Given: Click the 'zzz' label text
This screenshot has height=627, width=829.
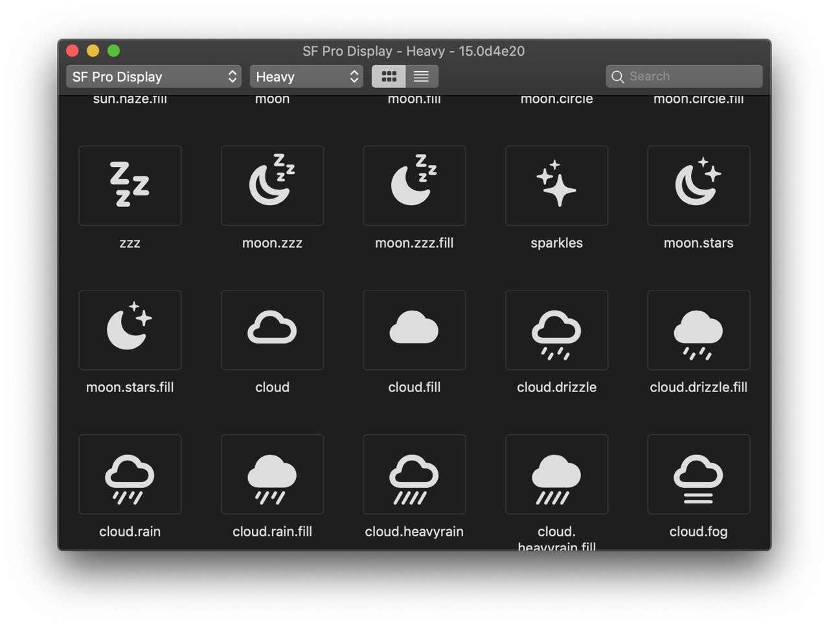Looking at the screenshot, I should (130, 243).
